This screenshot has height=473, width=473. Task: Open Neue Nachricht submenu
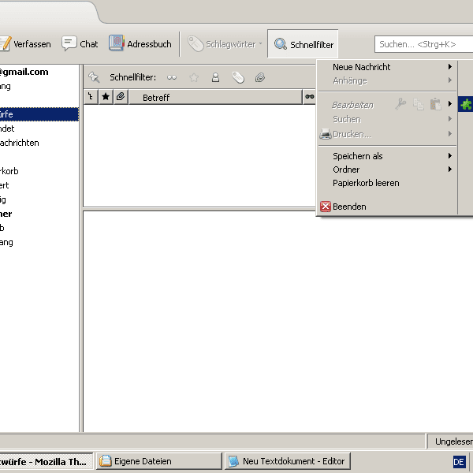387,67
